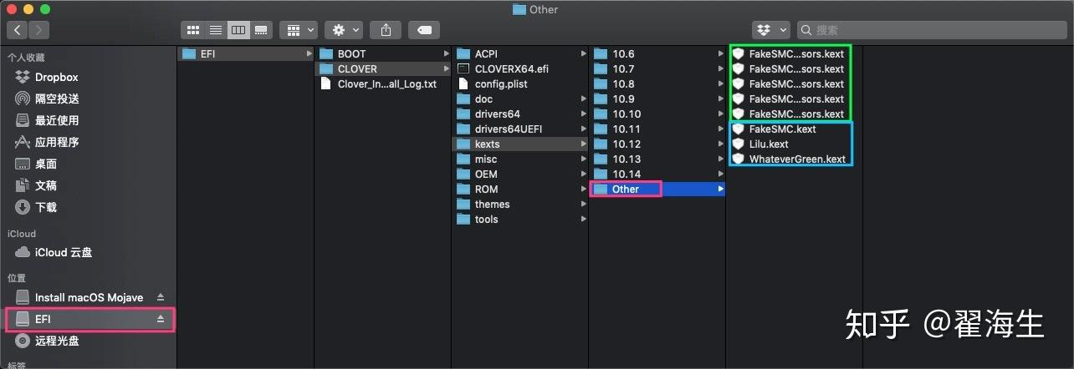Select the EFI folder in first column
The image size is (1074, 369).
coord(245,54)
